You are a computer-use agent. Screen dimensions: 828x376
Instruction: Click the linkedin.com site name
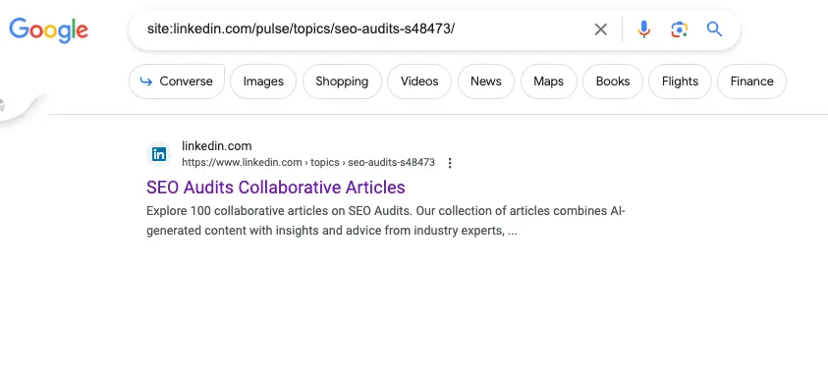pyautogui.click(x=216, y=145)
